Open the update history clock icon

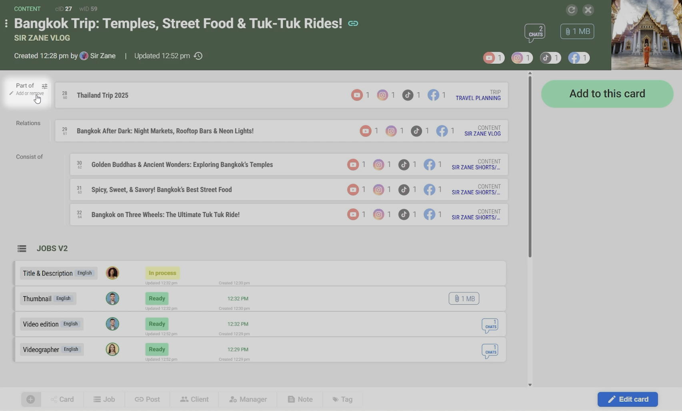pos(198,56)
